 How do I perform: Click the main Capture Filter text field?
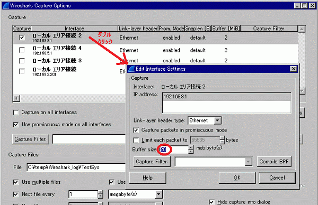(x=89, y=139)
